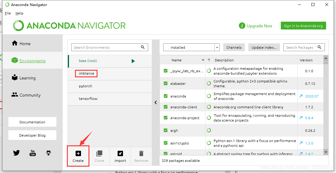Click version 0.26.2 of argh
Screen dimensions: 336x173
click(x=310, y=131)
